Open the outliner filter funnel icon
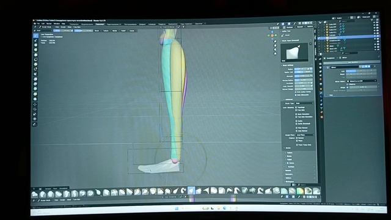This screenshot has height=220, width=391. [x=371, y=20]
